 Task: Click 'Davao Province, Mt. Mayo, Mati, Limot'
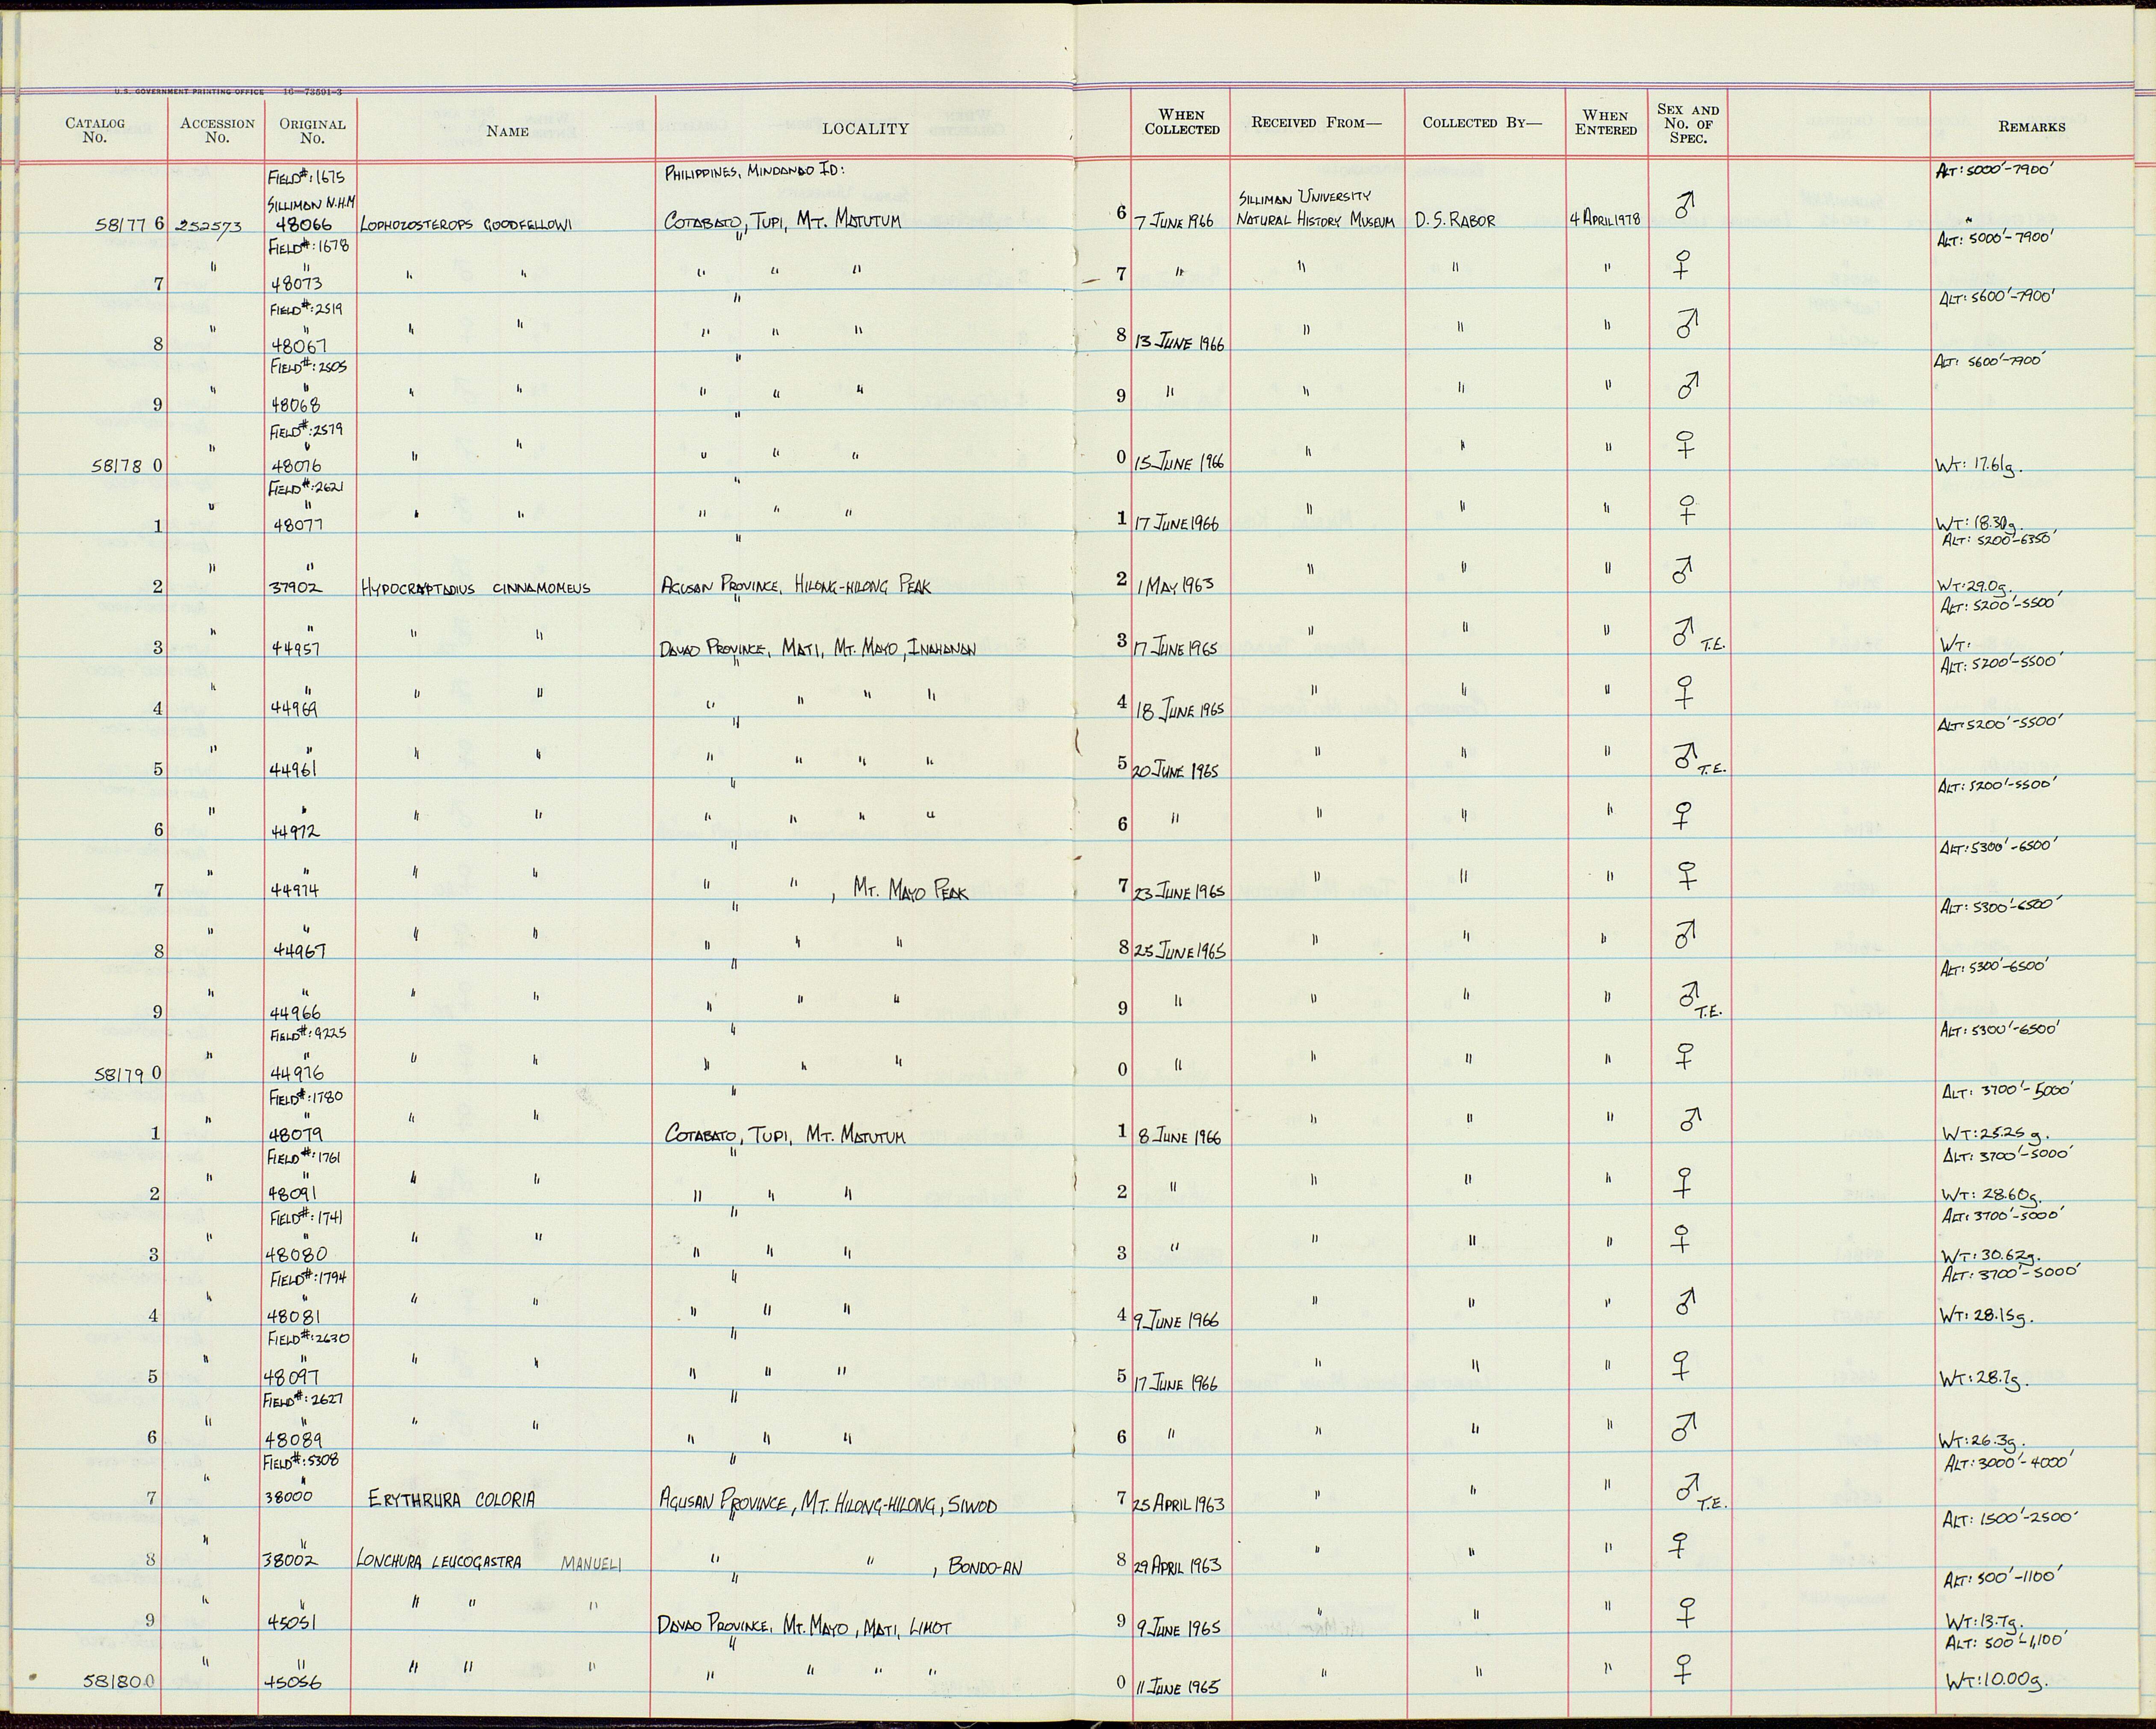point(804,1627)
